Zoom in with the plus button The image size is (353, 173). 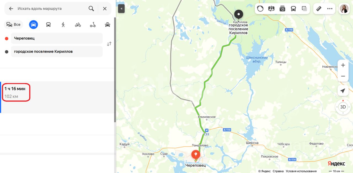point(343,65)
